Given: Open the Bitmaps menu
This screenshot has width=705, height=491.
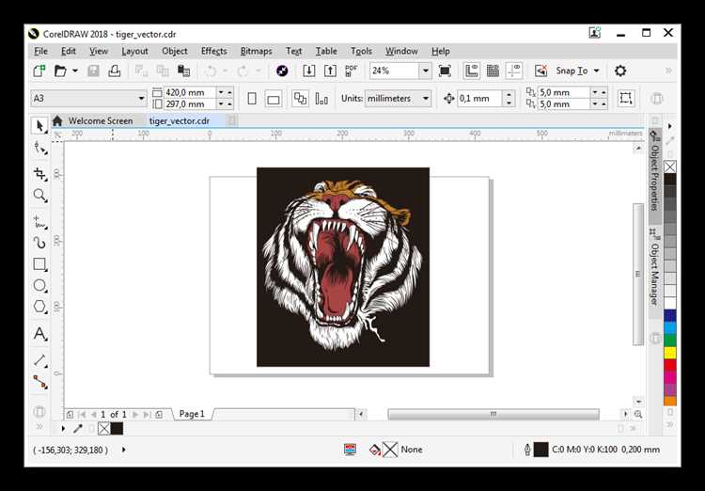Looking at the screenshot, I should [257, 52].
